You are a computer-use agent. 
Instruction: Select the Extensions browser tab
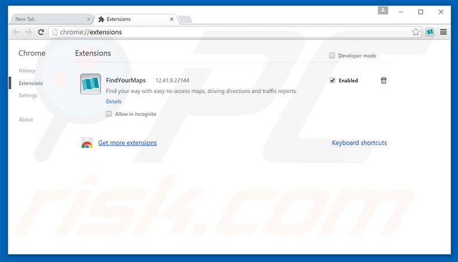coord(136,19)
